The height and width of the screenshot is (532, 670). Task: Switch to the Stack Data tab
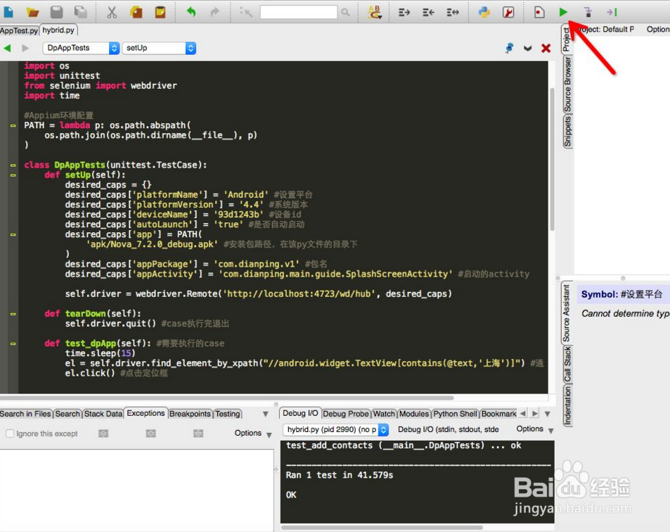(x=103, y=414)
